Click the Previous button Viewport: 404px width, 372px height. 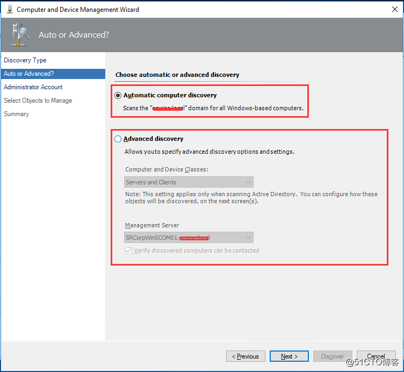246,356
